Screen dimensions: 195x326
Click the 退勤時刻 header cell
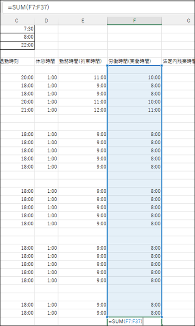pyautogui.click(x=17, y=62)
